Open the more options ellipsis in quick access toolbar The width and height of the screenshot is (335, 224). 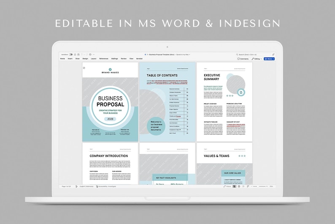[x=94, y=55]
